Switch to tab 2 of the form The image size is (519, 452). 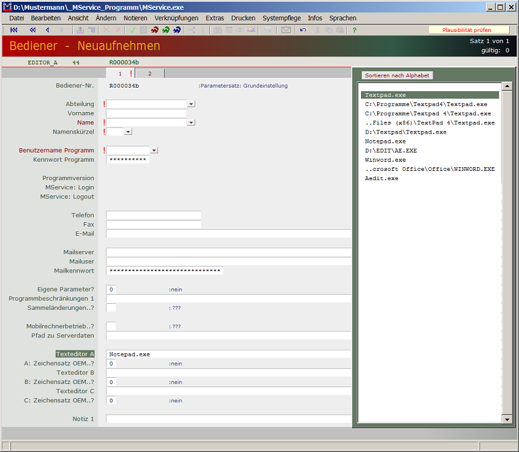coord(149,73)
